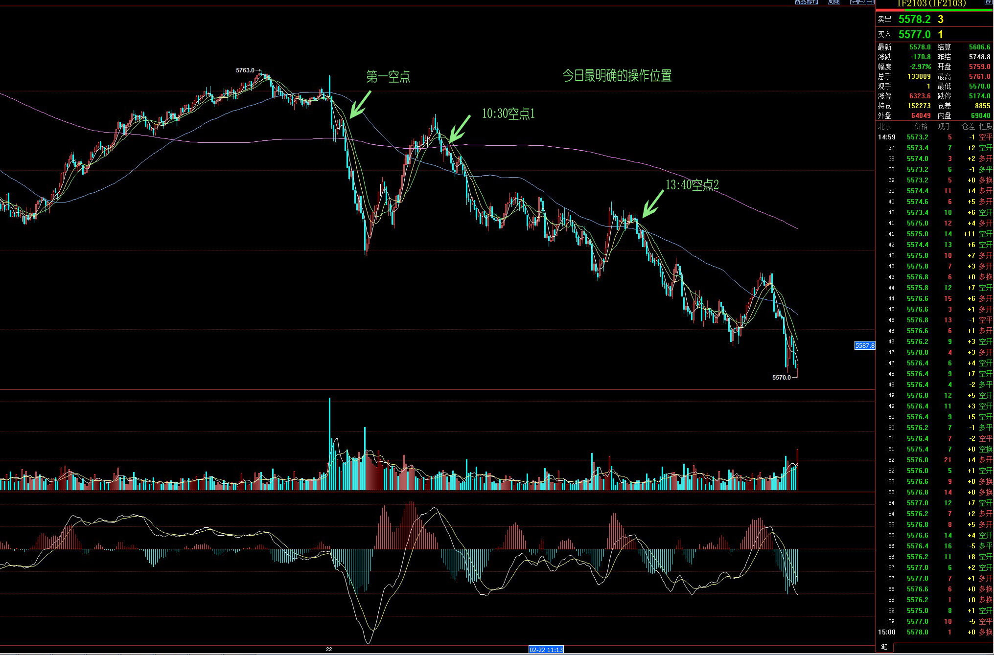Select the 10:30空点1 chart annotation

click(x=508, y=113)
